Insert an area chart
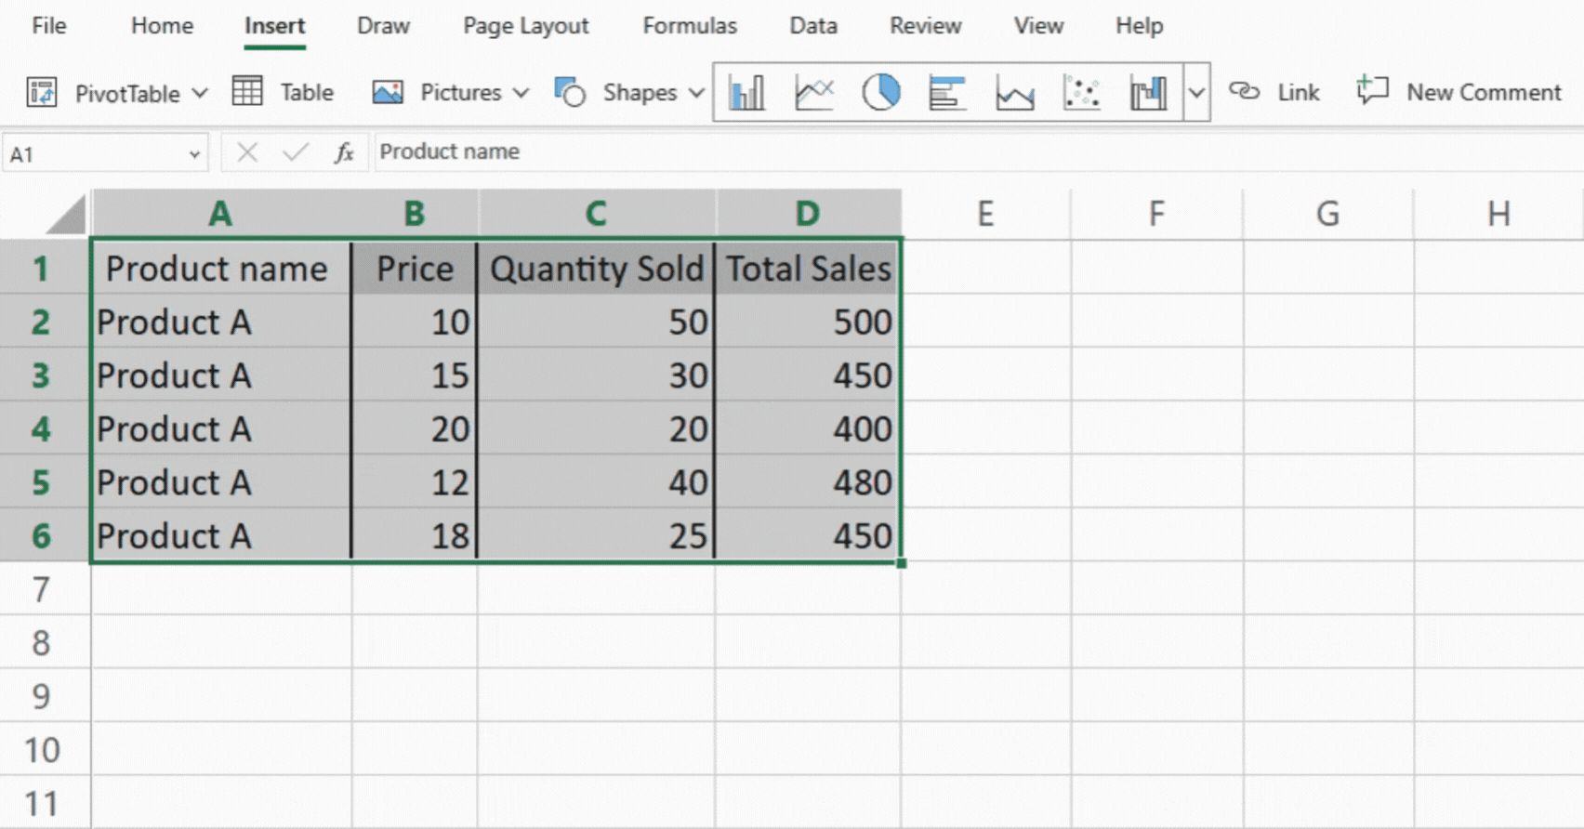 (x=1014, y=93)
